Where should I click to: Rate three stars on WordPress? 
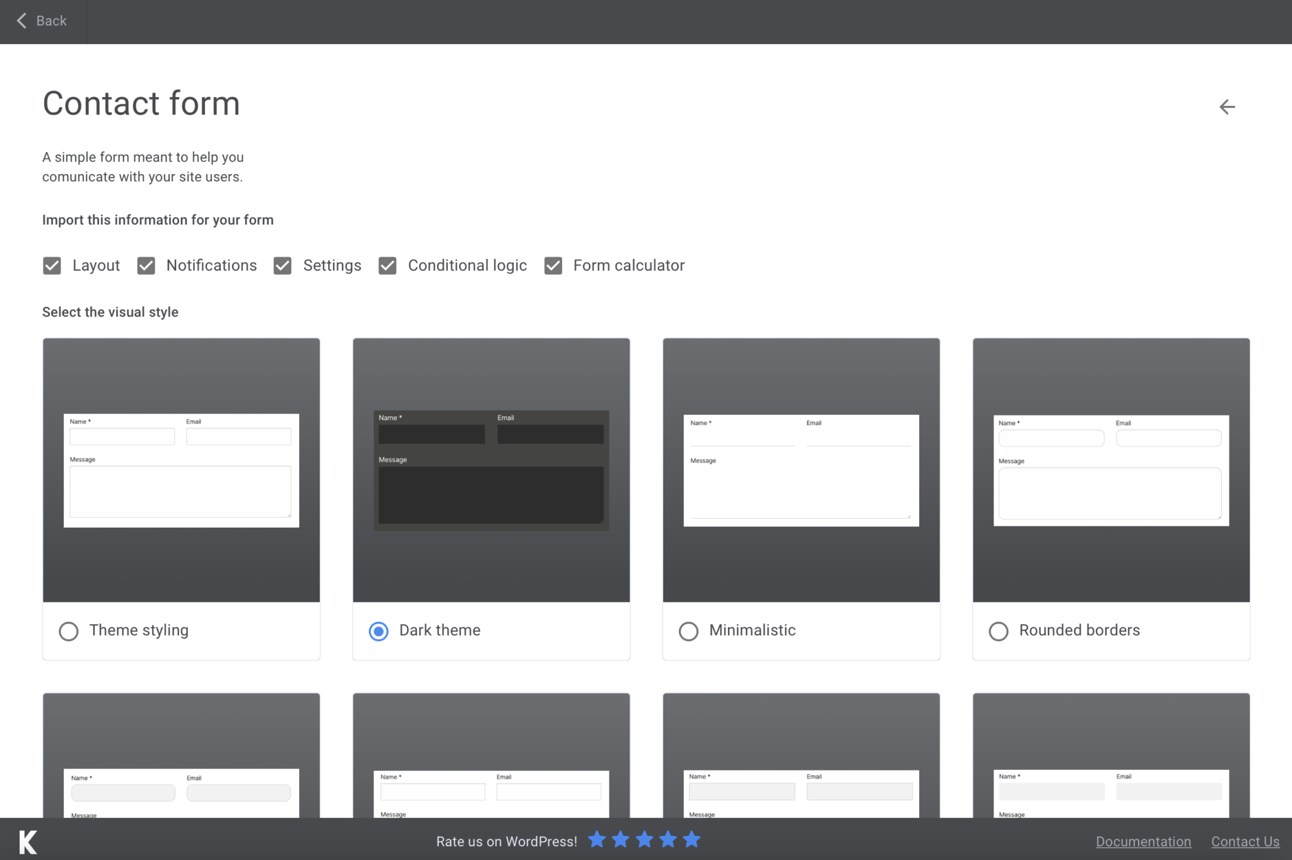tap(644, 839)
